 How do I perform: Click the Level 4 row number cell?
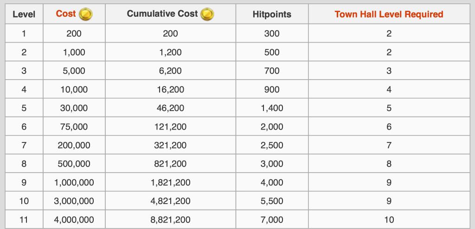click(x=24, y=89)
